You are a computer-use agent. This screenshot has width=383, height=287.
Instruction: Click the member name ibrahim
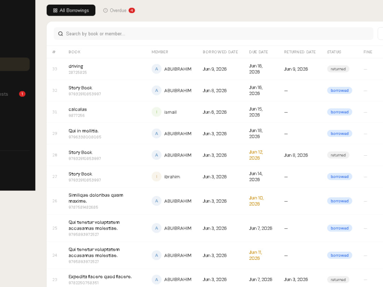point(172,177)
